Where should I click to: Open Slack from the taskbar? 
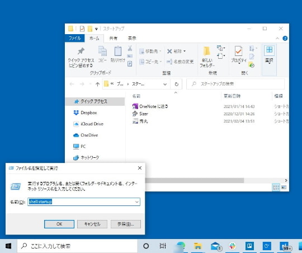(x=233, y=246)
